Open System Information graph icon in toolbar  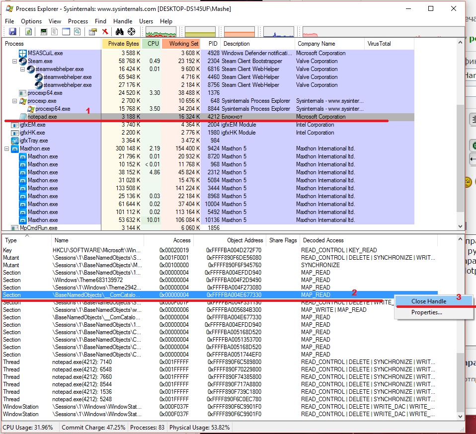(x=44, y=32)
